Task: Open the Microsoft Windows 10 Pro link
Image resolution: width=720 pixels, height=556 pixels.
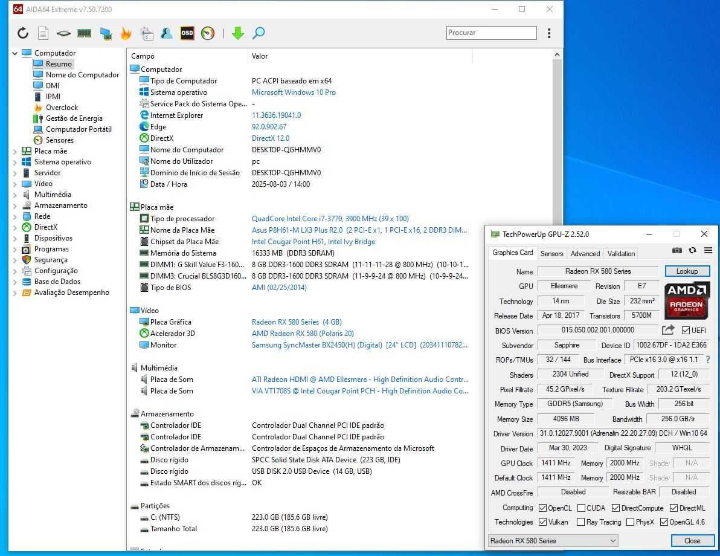Action: (x=294, y=92)
